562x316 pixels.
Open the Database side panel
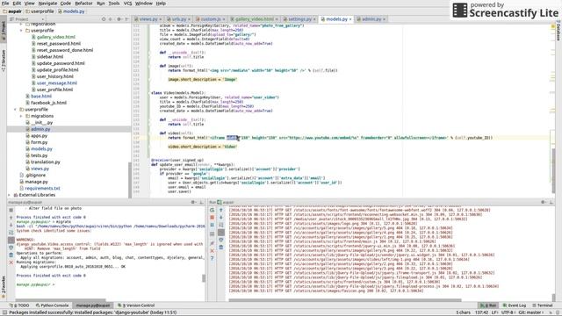558,32
